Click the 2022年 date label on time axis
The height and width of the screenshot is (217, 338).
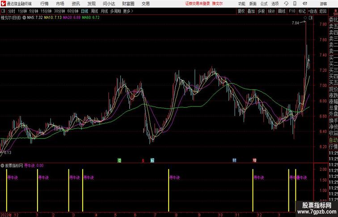click(6, 215)
